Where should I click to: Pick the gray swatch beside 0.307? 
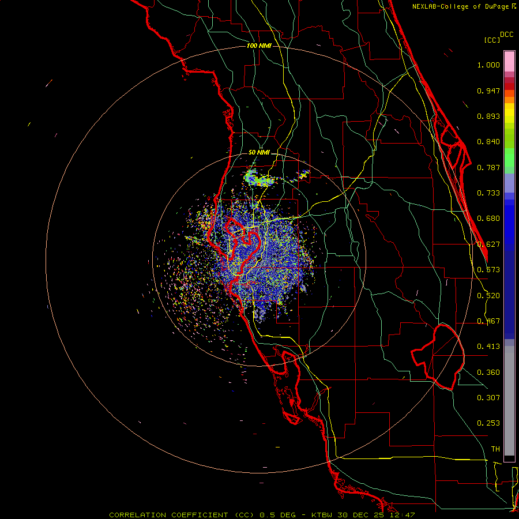click(509, 401)
